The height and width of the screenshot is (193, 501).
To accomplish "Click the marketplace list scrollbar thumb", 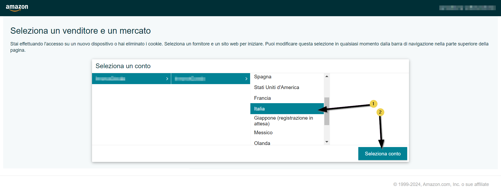I will tap(327, 111).
